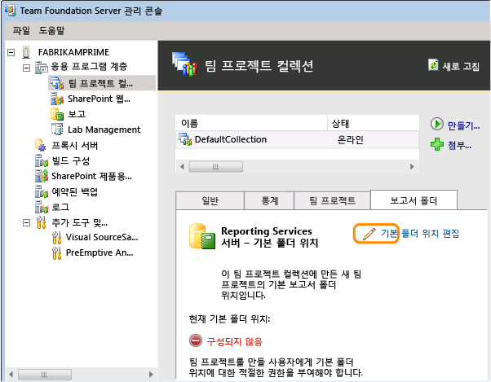Image resolution: width=491 pixels, height=382 pixels.
Task: Select the DefaultCollection name cell
Action: 231,139
